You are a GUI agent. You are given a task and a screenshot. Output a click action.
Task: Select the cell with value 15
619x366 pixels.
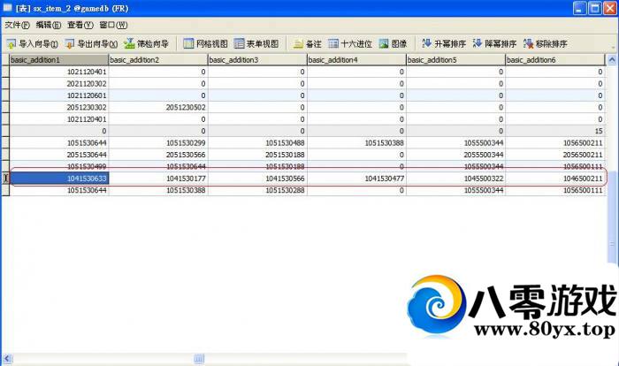(554, 130)
